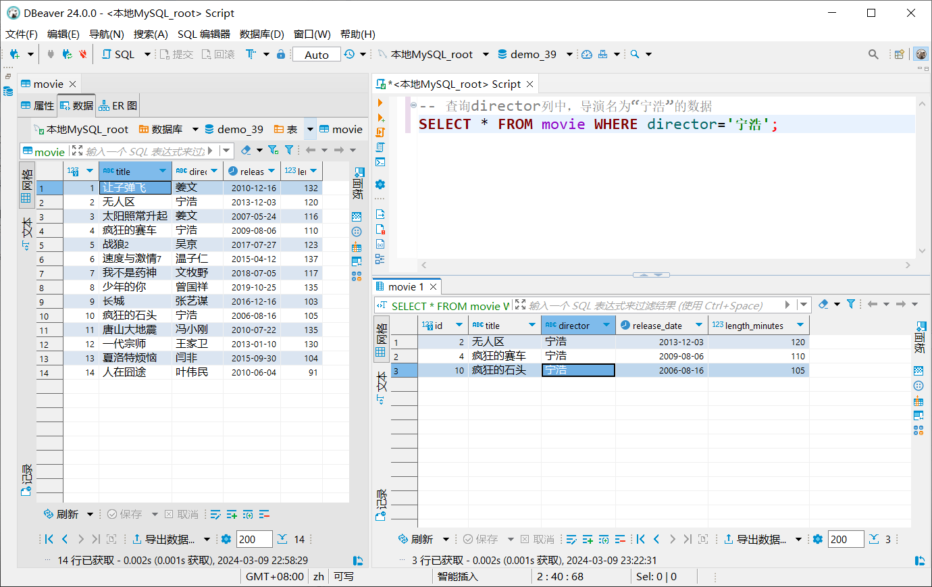This screenshot has height=587, width=932.
Task: Click 刷新 refresh button in left panel
Action: click(x=61, y=514)
